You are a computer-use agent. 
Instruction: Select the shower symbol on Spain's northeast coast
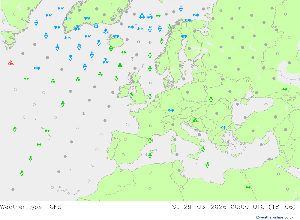(x=150, y=140)
